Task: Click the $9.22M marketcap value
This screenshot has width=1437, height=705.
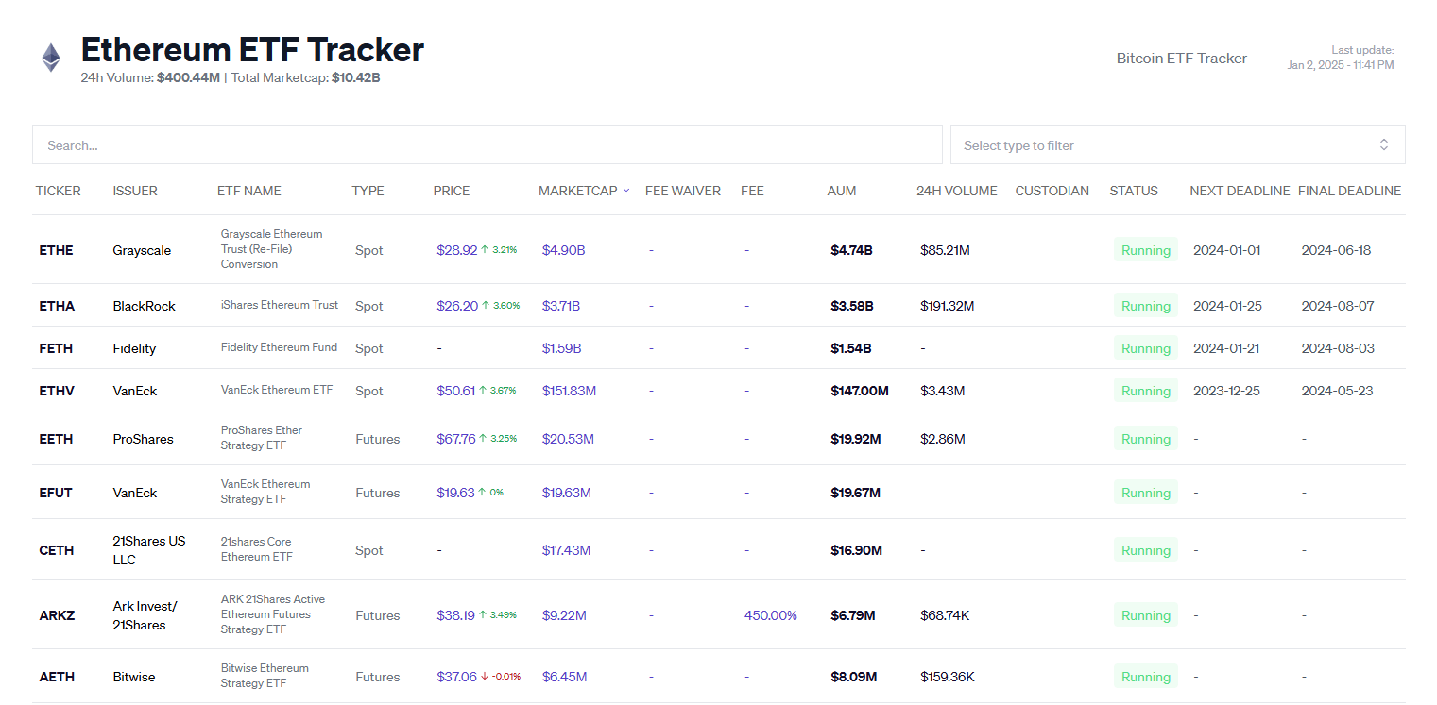Action: pyautogui.click(x=564, y=615)
